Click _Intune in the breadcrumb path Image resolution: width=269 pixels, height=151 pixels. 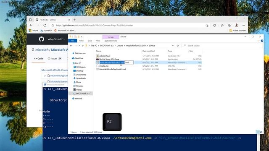[120, 46]
